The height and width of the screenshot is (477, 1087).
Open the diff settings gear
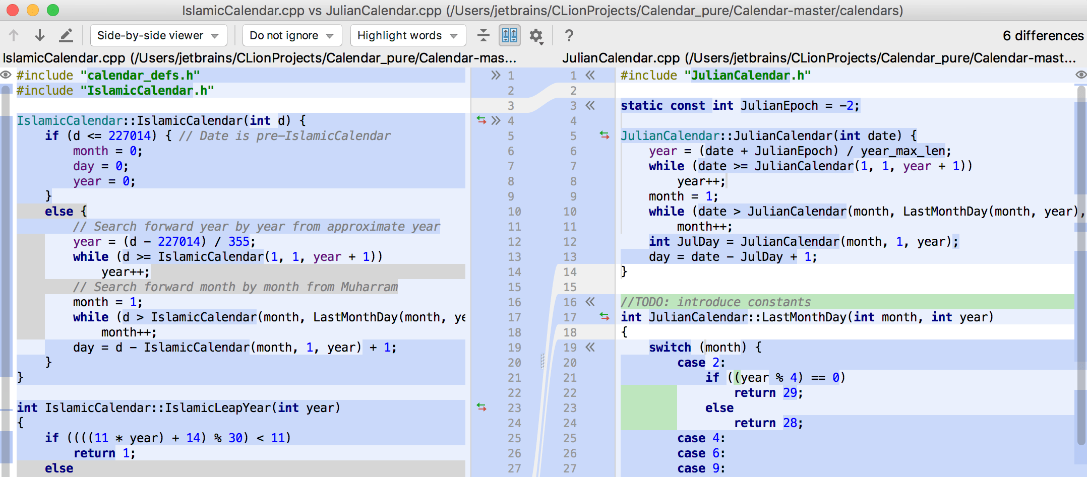click(x=535, y=35)
